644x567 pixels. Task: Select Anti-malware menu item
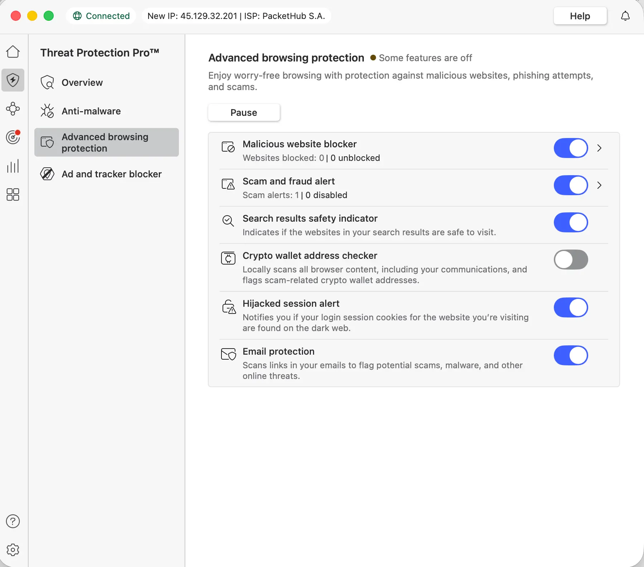tap(91, 111)
